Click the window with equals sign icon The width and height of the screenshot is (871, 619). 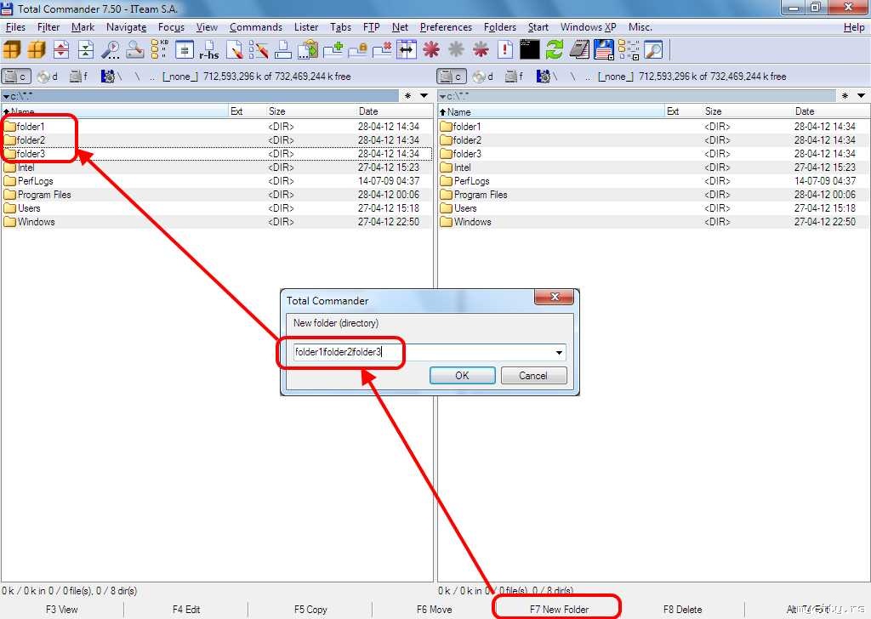pos(184,50)
